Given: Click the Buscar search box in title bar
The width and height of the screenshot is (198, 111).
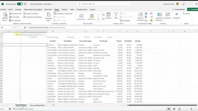Looking at the screenshot, I should [104, 4].
